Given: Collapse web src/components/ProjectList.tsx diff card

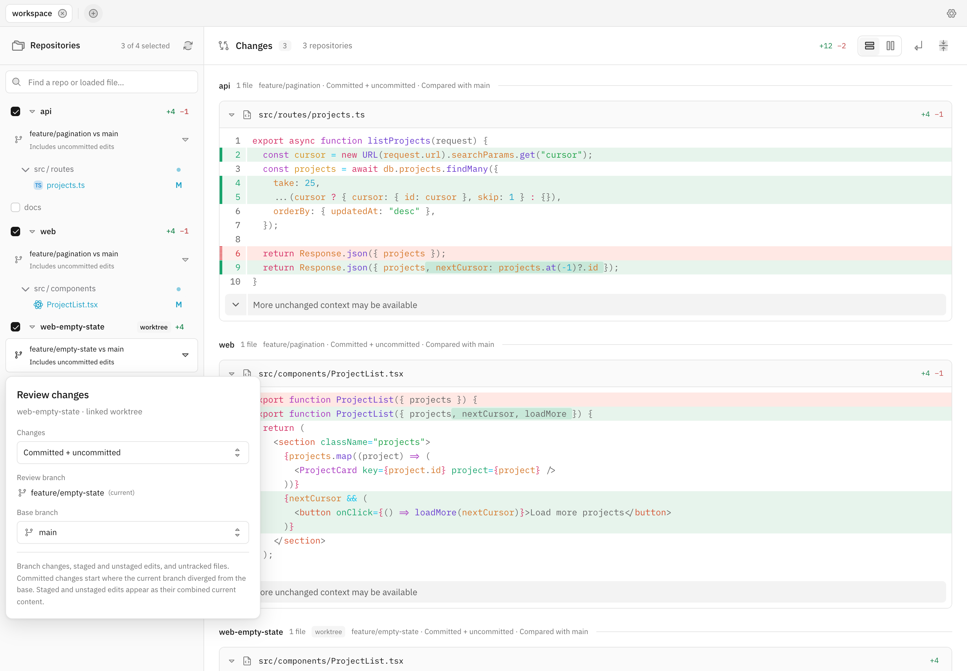Looking at the screenshot, I should coord(231,373).
